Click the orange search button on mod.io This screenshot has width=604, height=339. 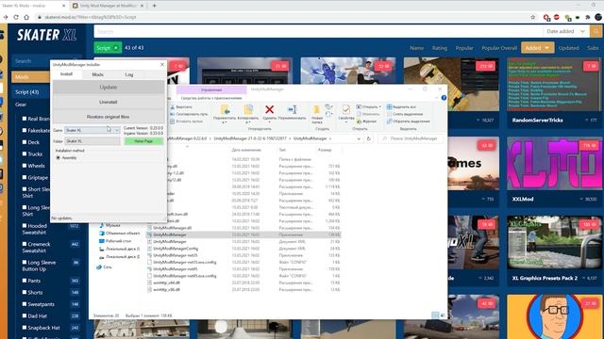click(596, 31)
